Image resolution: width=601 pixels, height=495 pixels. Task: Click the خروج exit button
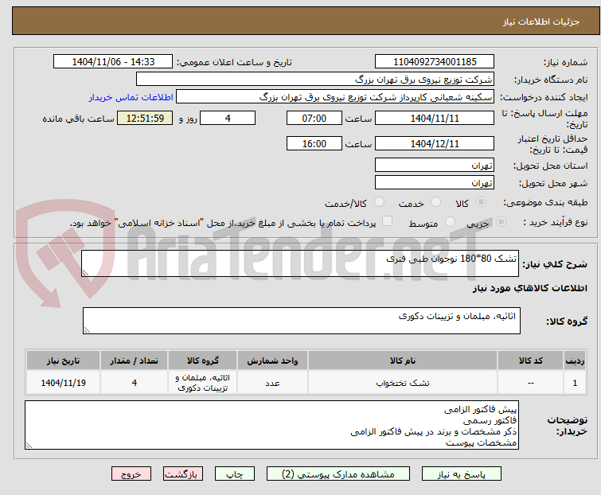pyautogui.click(x=131, y=474)
